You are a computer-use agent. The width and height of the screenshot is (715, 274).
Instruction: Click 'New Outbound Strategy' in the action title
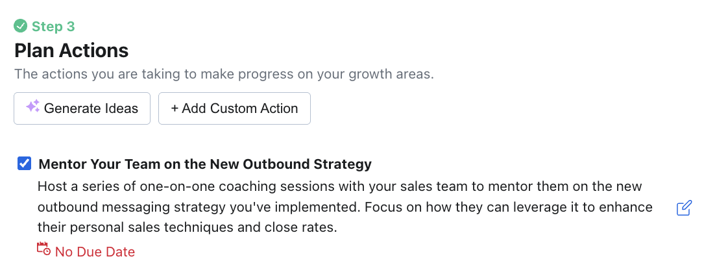pyautogui.click(x=302, y=164)
